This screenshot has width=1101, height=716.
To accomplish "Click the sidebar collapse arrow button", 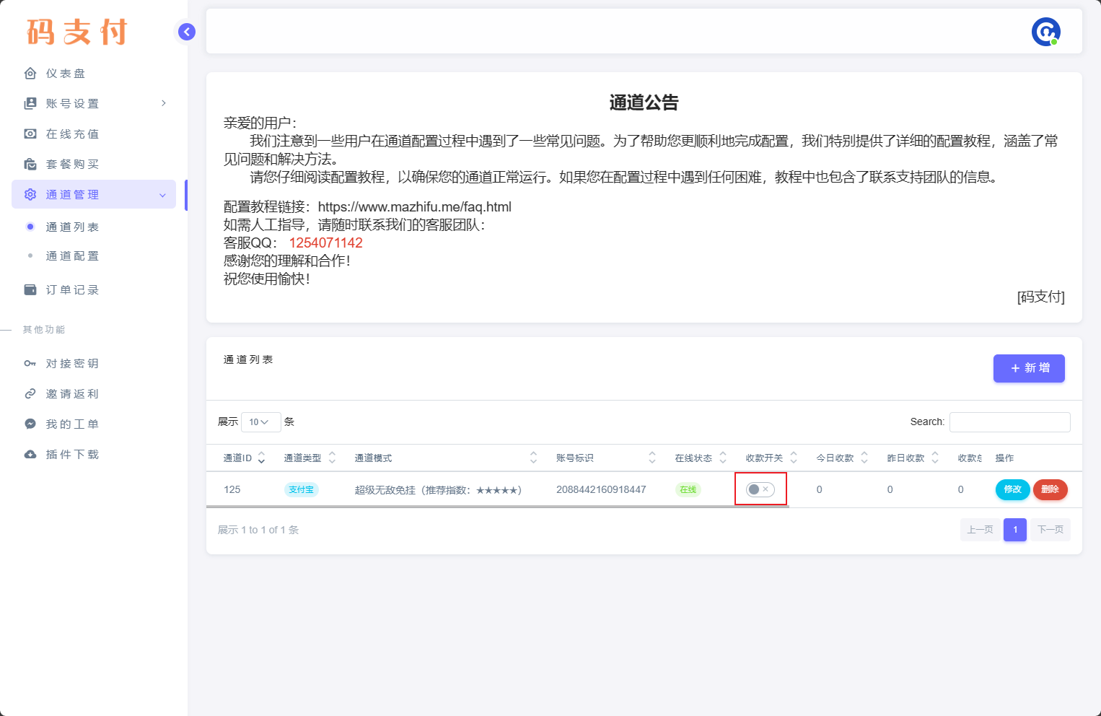I will point(187,32).
